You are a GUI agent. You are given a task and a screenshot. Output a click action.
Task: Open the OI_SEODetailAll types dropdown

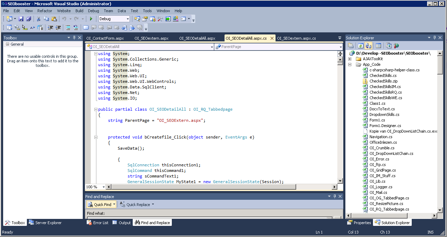coord(212,47)
